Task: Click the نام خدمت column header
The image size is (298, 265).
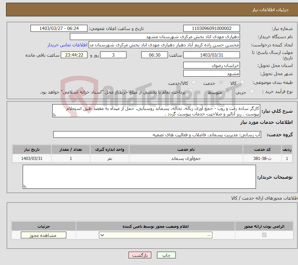Action: (186, 150)
